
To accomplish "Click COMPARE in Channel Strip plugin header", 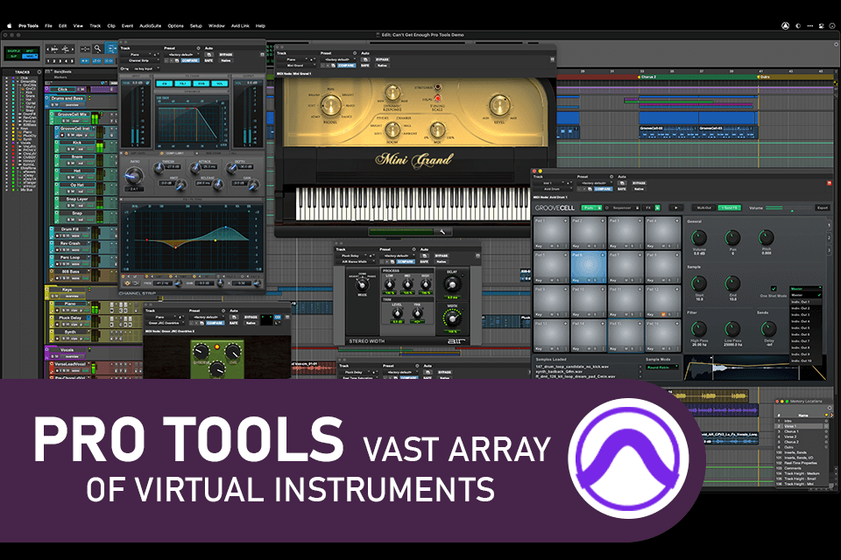I will tap(190, 60).
